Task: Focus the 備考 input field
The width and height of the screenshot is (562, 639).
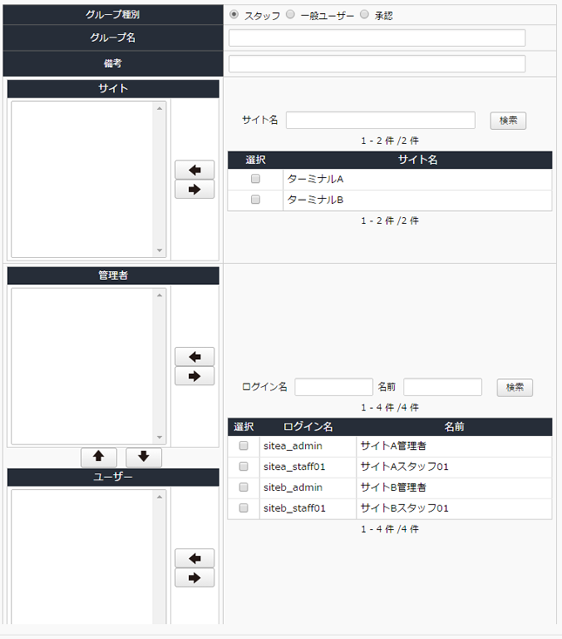Action: tap(377, 64)
